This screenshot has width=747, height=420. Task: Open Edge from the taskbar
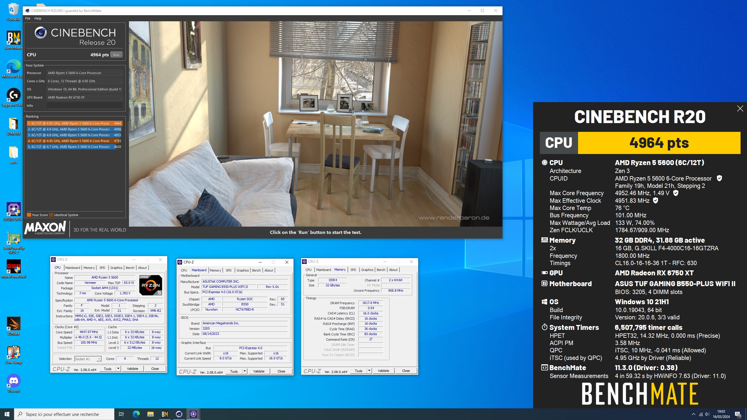136,414
